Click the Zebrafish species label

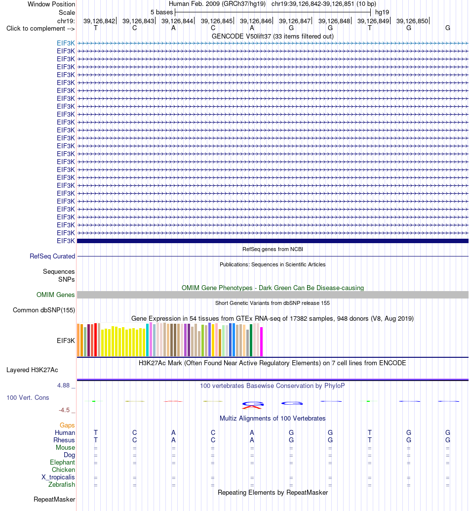pyautogui.click(x=62, y=485)
